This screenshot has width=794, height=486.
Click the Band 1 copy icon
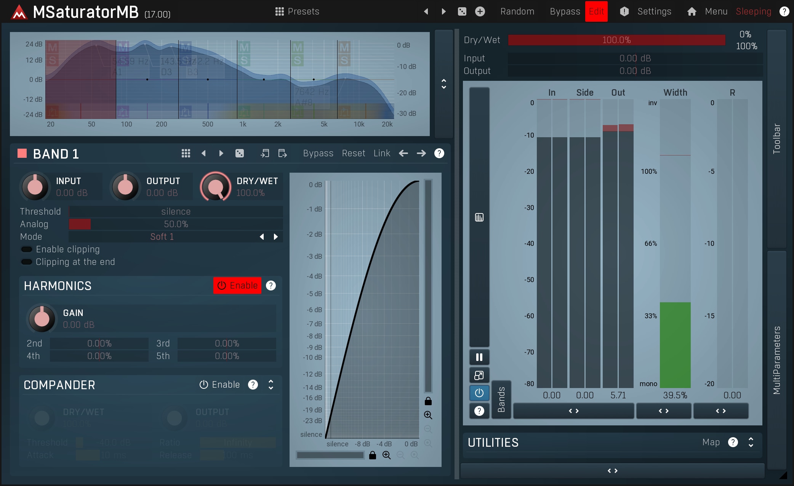pyautogui.click(x=265, y=153)
